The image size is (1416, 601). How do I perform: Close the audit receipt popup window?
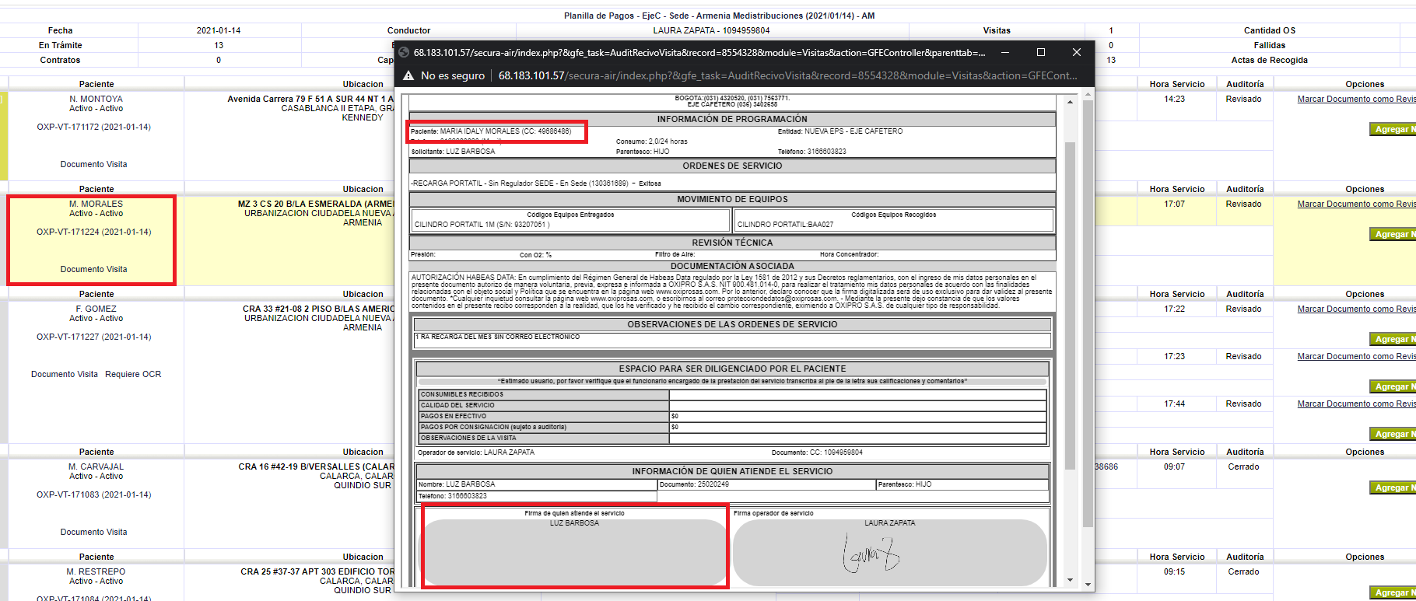pos(1077,52)
